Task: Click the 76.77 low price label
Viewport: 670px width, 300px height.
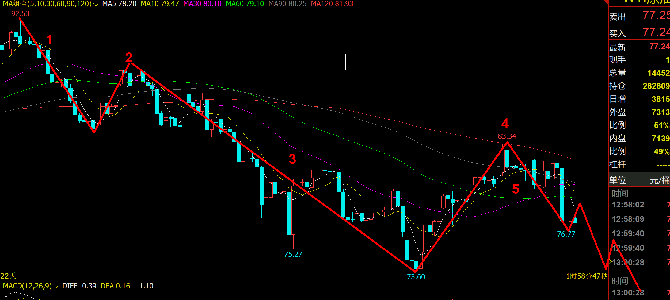Action: click(566, 234)
